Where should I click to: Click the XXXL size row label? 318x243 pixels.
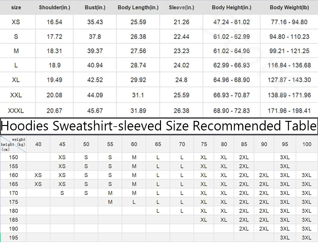[x=16, y=111]
